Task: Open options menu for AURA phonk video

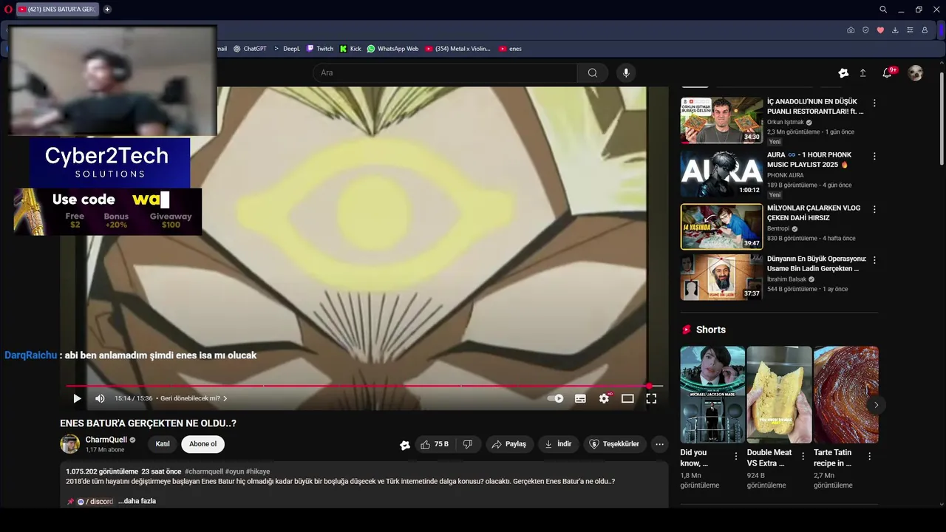Action: [874, 157]
